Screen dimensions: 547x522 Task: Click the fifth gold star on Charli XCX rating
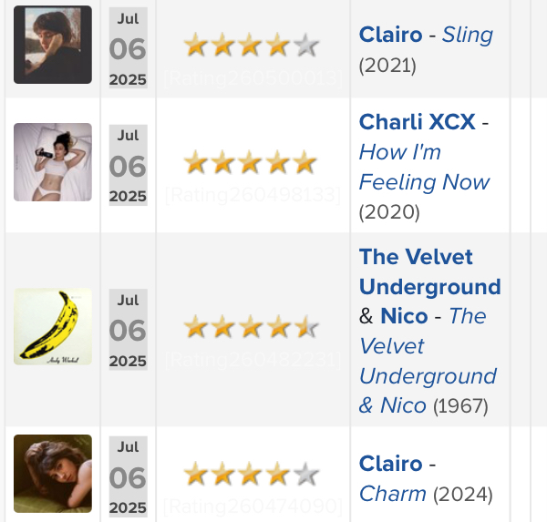point(304,162)
